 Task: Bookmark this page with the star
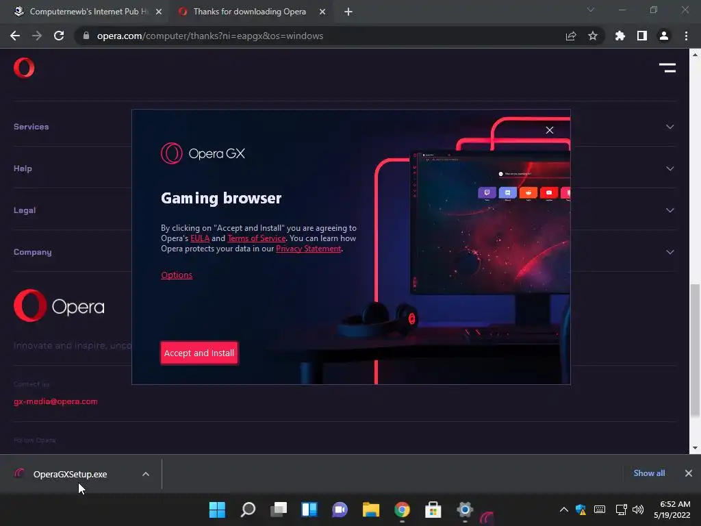[593, 36]
